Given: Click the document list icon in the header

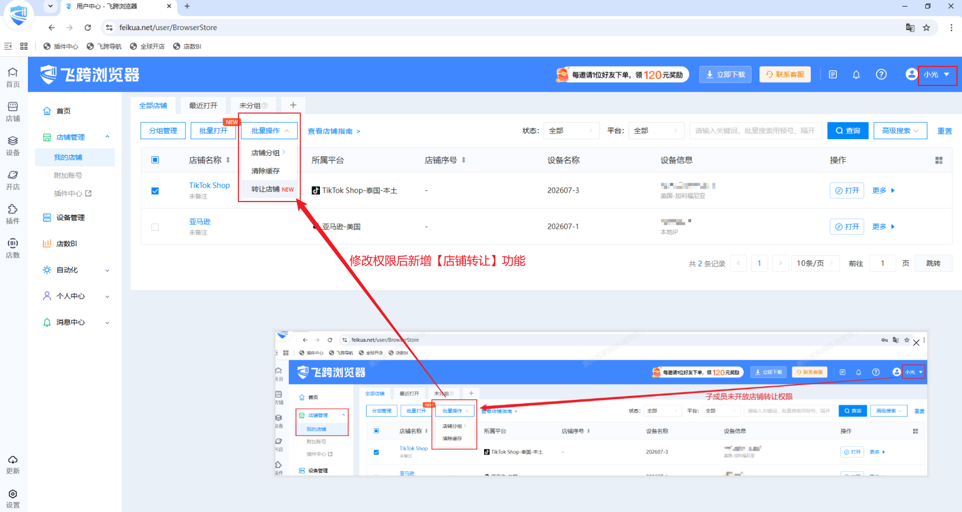Looking at the screenshot, I should click(832, 74).
